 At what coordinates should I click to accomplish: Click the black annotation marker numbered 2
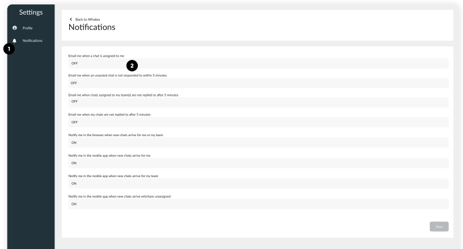(x=132, y=66)
